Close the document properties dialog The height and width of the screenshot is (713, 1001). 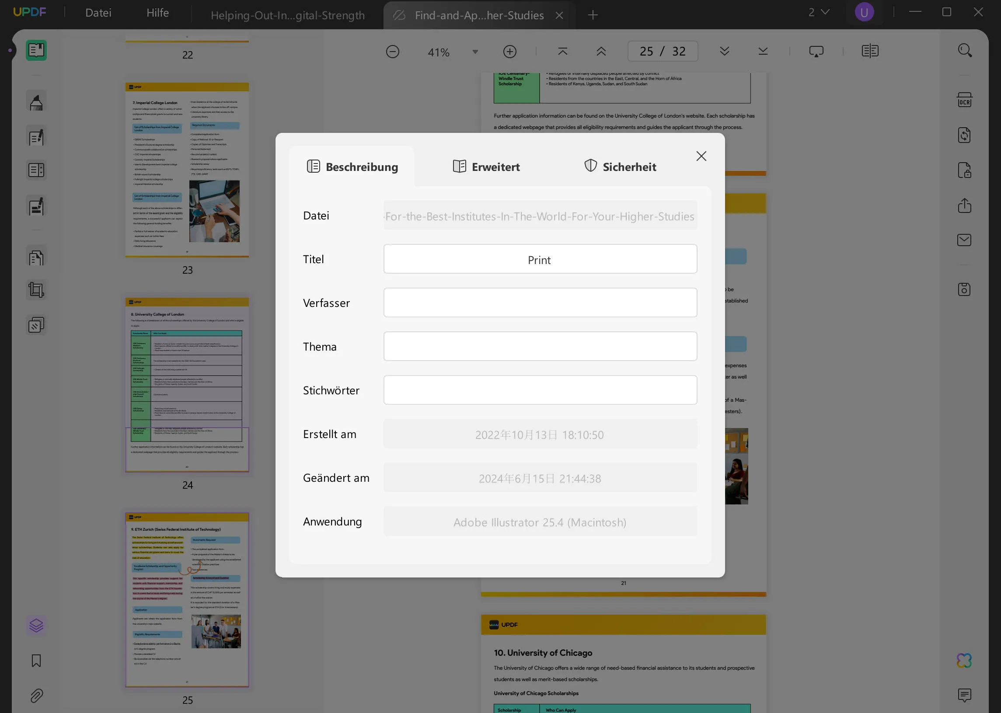point(701,157)
